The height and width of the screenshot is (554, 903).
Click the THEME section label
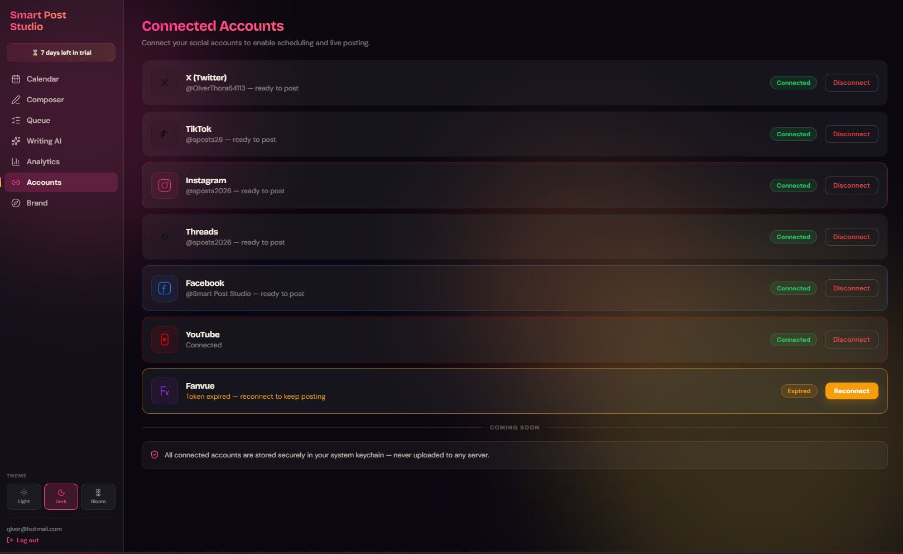click(x=17, y=476)
